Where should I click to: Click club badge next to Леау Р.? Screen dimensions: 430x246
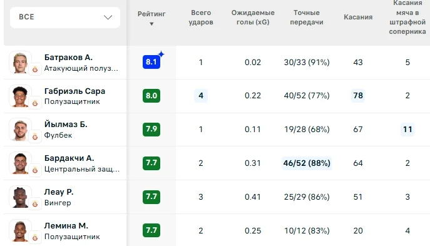(x=35, y=204)
